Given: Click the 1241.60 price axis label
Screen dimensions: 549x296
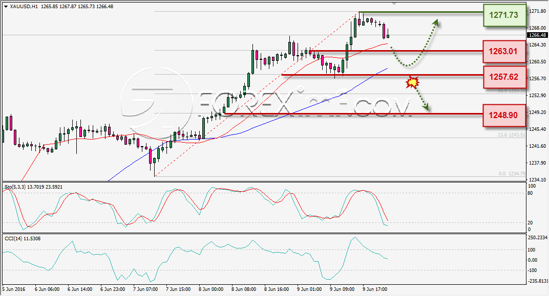Looking at the screenshot, I should click(x=537, y=146).
